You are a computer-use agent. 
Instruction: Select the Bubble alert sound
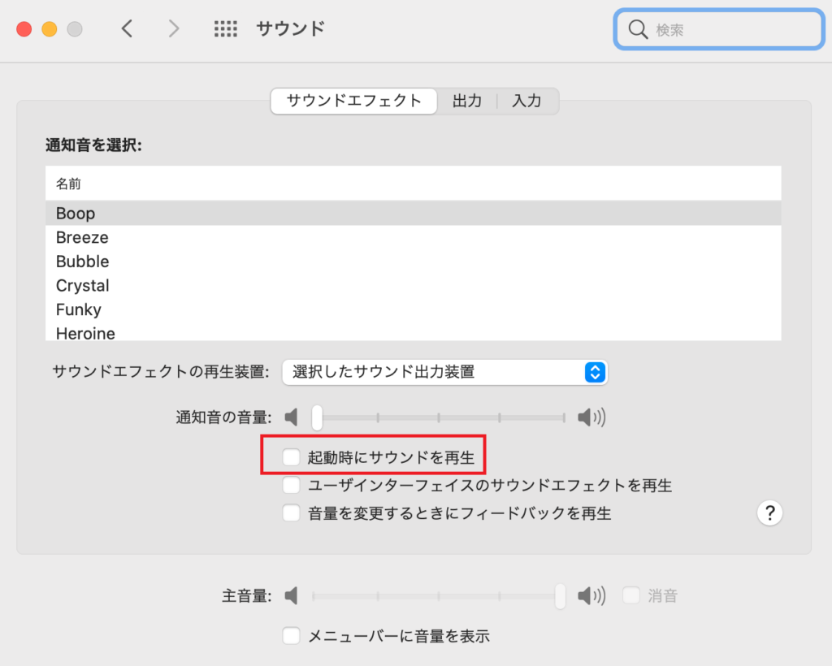click(414, 262)
